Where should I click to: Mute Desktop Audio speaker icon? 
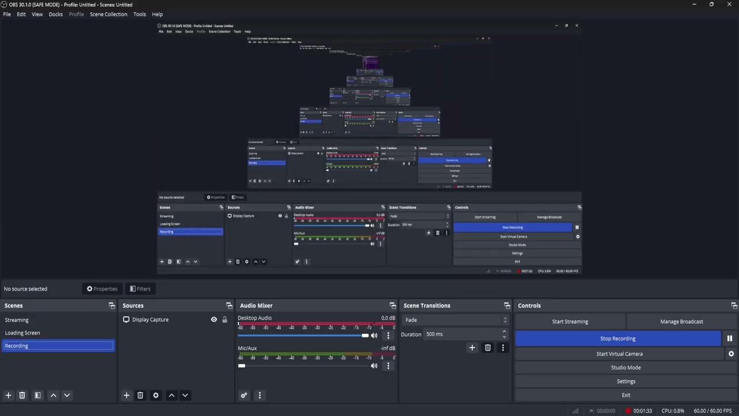tap(374, 335)
